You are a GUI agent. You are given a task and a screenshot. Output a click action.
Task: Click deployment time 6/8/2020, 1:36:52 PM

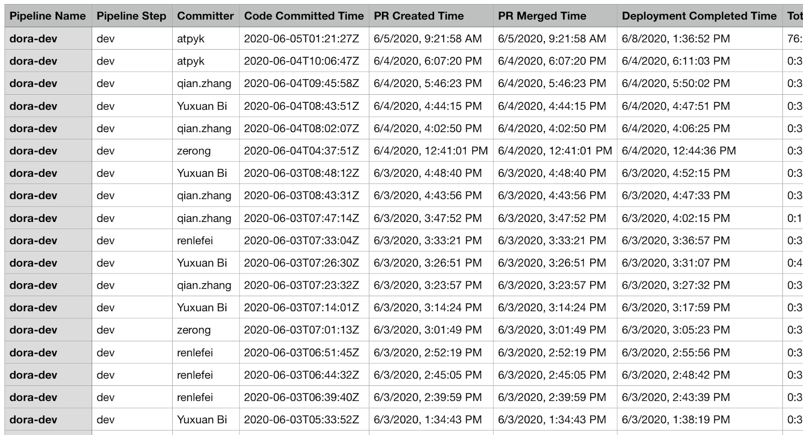(x=676, y=39)
